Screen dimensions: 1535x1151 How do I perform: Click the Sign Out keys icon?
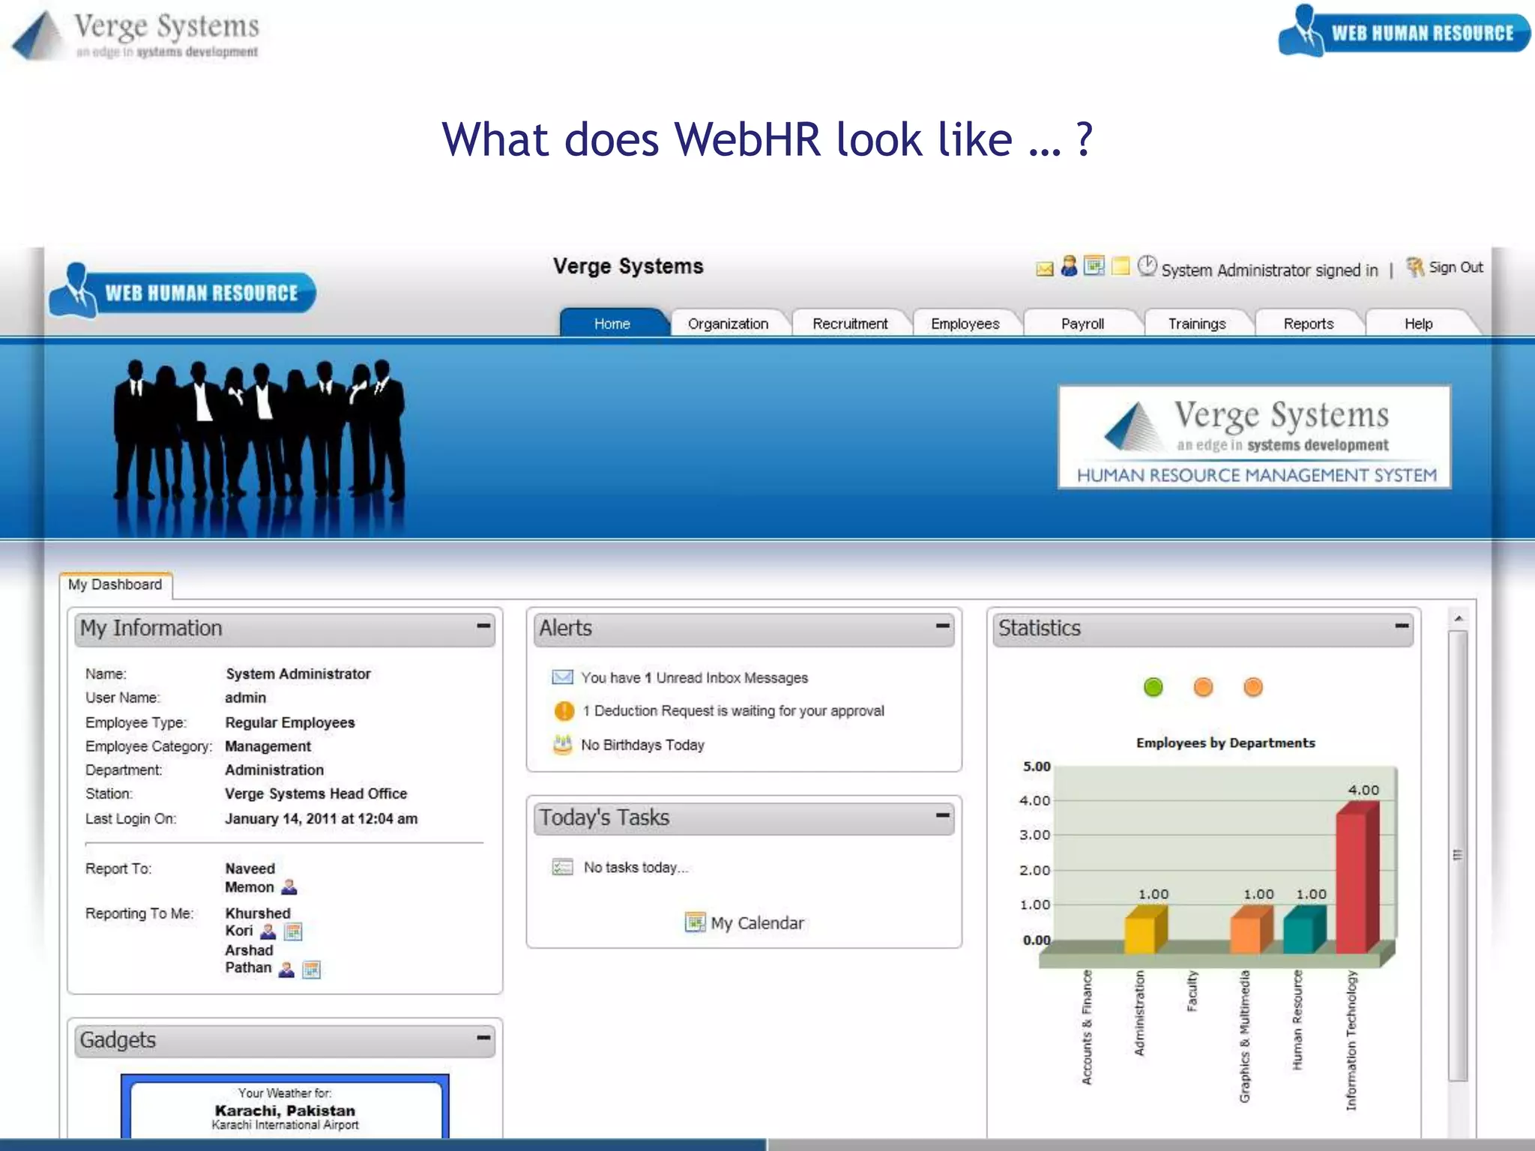pyautogui.click(x=1414, y=267)
